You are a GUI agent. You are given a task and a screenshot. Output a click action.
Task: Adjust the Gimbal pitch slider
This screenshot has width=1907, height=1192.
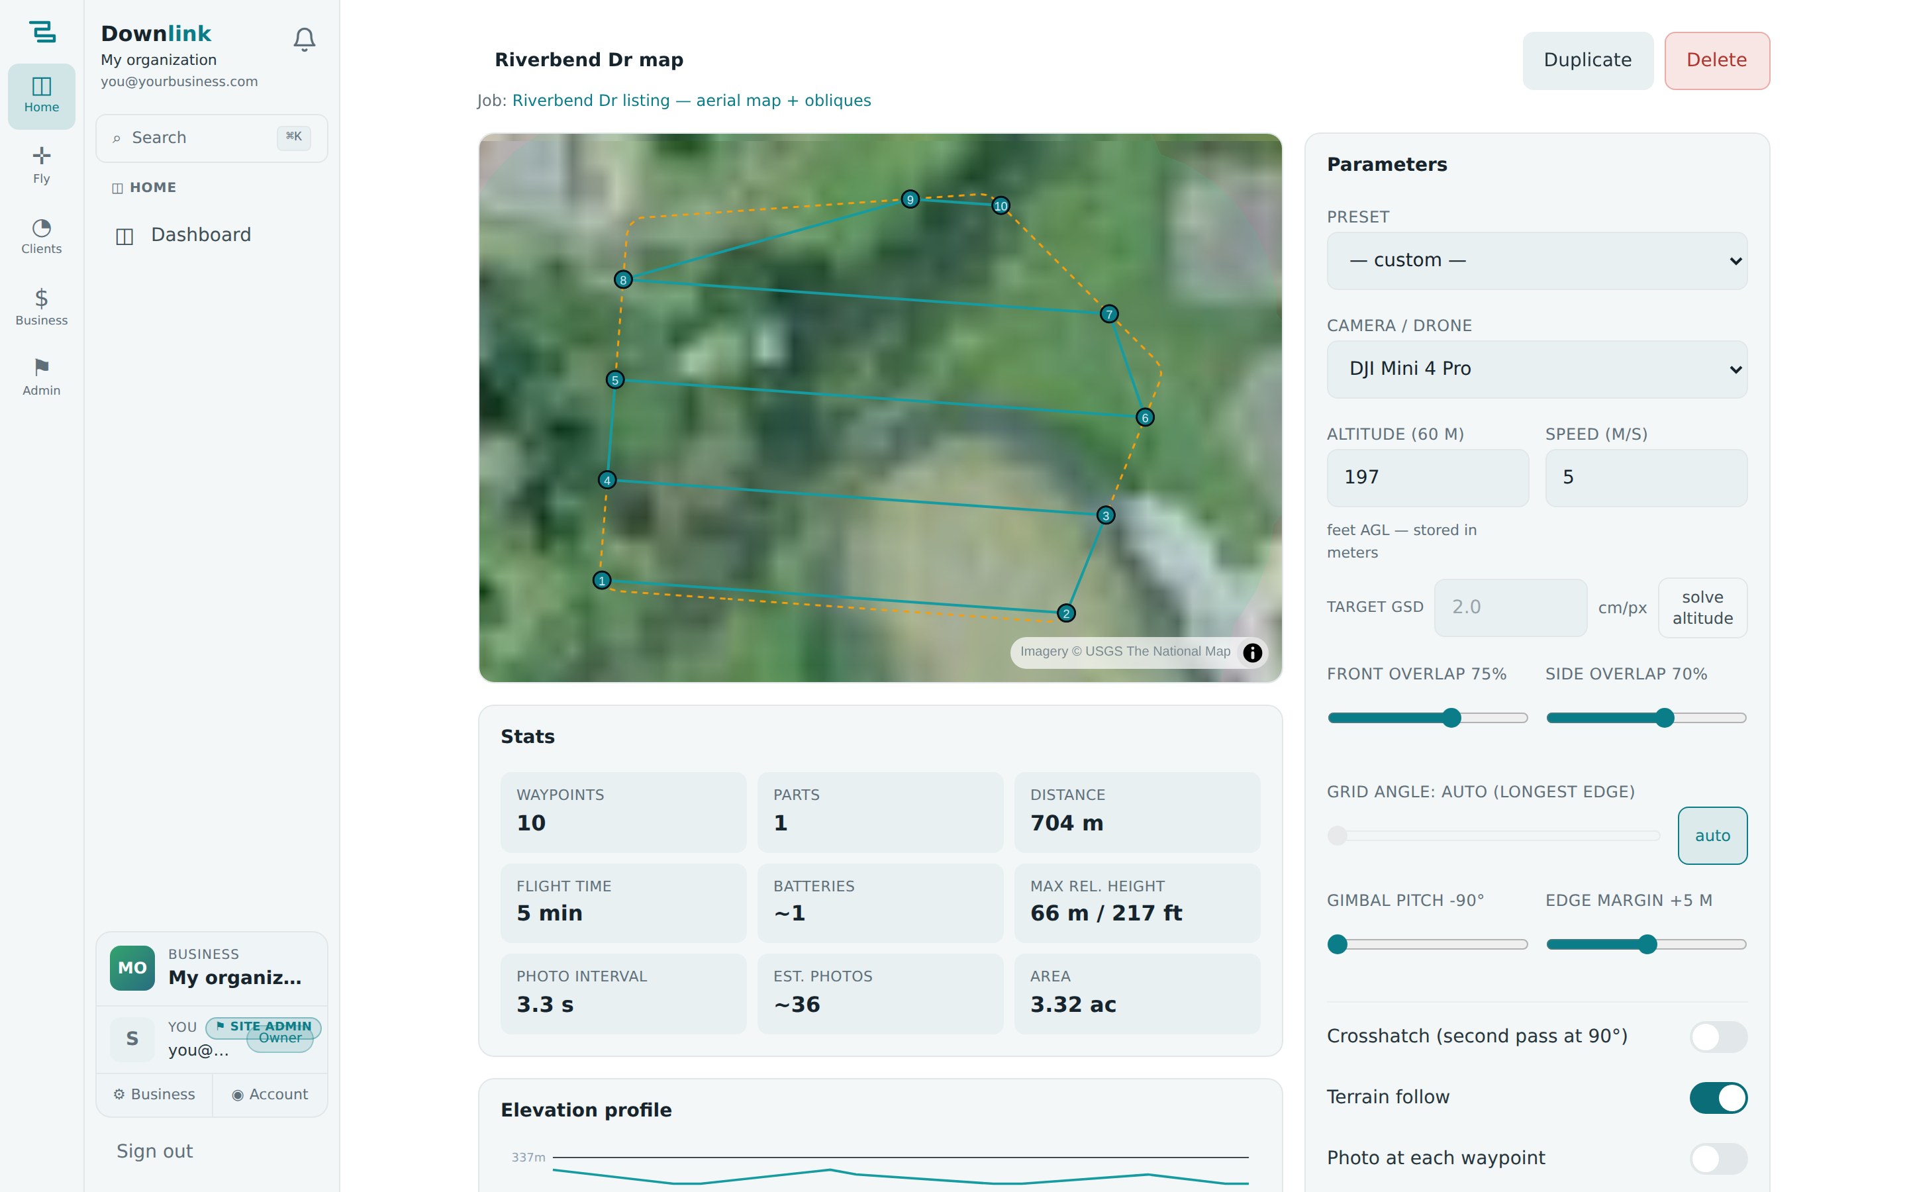pyautogui.click(x=1427, y=944)
